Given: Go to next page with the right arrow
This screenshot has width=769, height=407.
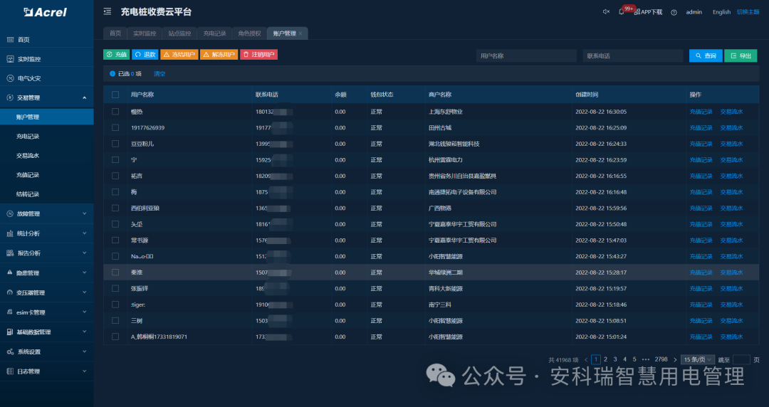Looking at the screenshot, I should click(675, 360).
